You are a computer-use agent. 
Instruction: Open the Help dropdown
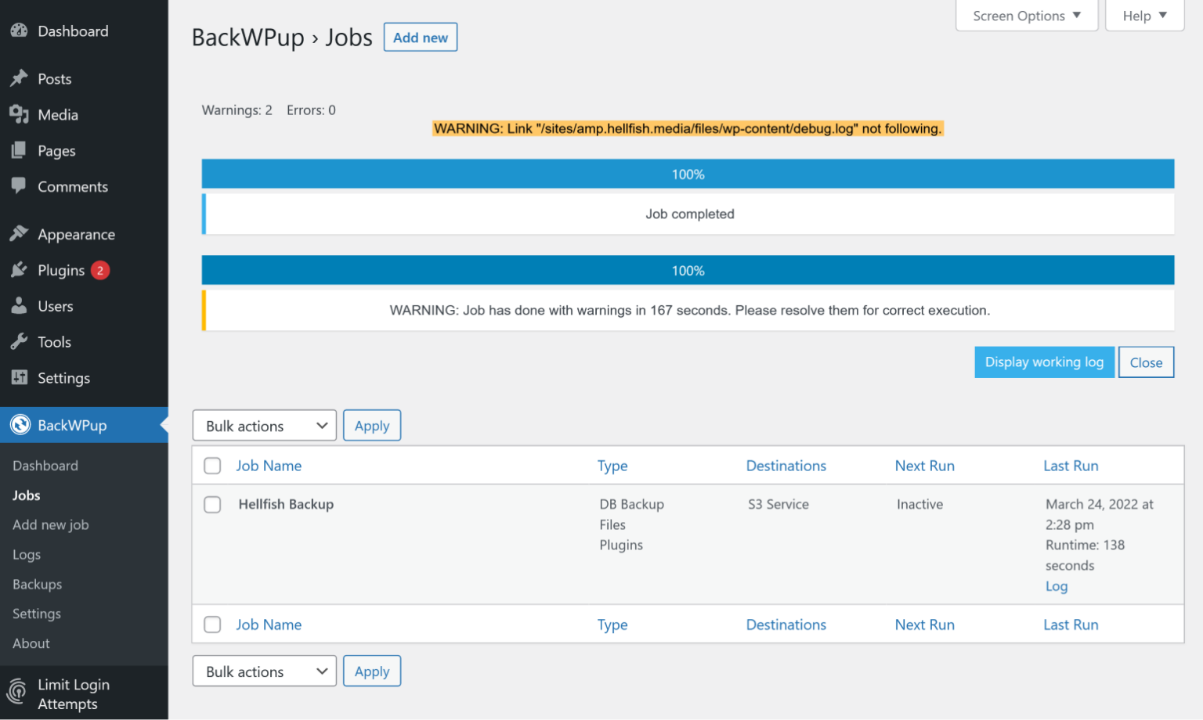point(1144,15)
